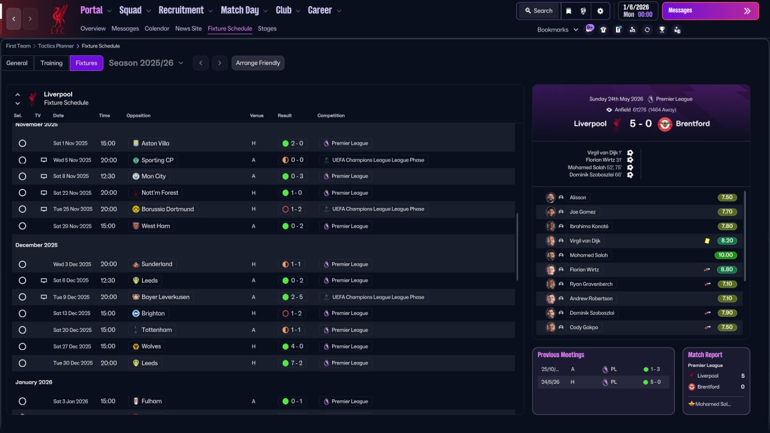Click the Arrange Friendly button
Viewport: 770px width, 433px height.
[258, 63]
